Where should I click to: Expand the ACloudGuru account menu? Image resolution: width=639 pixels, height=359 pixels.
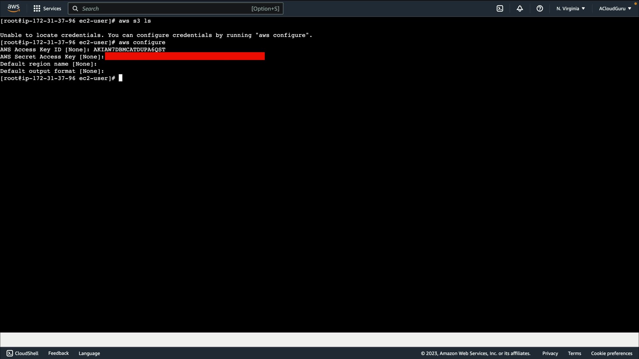pyautogui.click(x=615, y=9)
